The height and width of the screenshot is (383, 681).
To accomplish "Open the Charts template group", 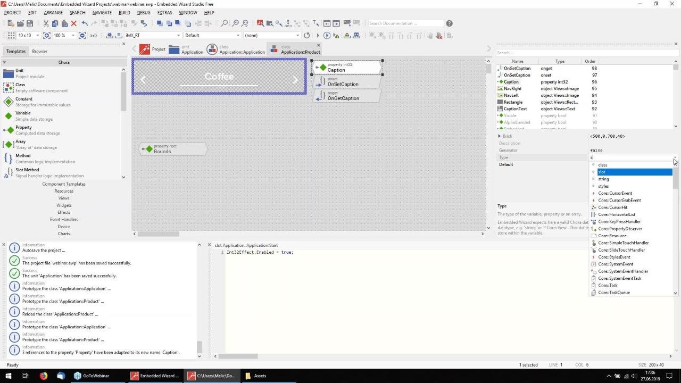I will click(x=64, y=234).
